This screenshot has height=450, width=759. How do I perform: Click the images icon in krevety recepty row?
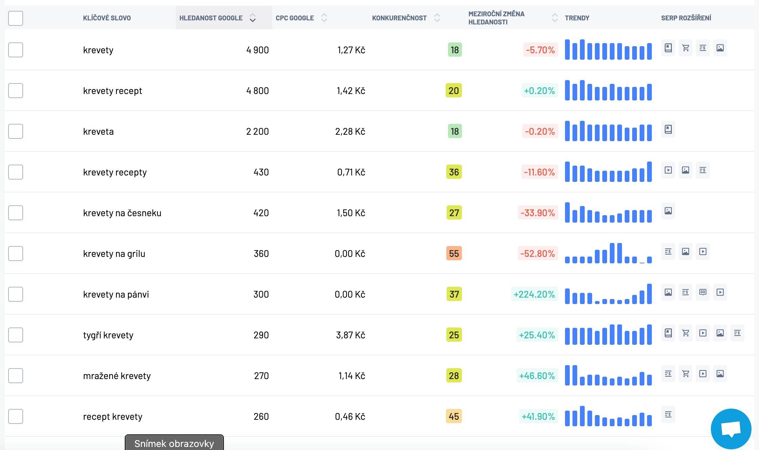685,170
